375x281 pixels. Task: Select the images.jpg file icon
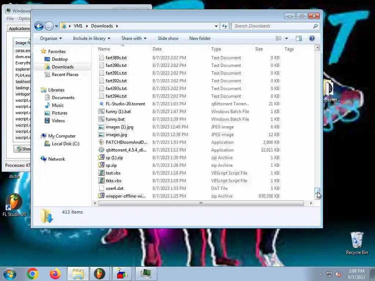pyautogui.click(x=101, y=135)
